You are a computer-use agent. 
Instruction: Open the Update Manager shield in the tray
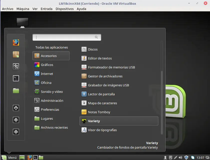click(x=186, y=158)
